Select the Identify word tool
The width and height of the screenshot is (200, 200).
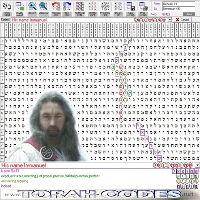point(92,8)
